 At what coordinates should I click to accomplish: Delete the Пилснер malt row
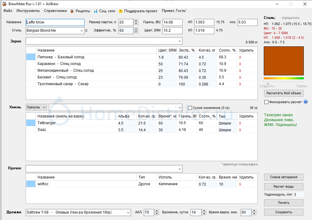pyautogui.click(x=240, y=57)
